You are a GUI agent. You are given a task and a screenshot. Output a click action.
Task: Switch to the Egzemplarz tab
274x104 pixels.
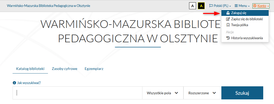click(94, 69)
